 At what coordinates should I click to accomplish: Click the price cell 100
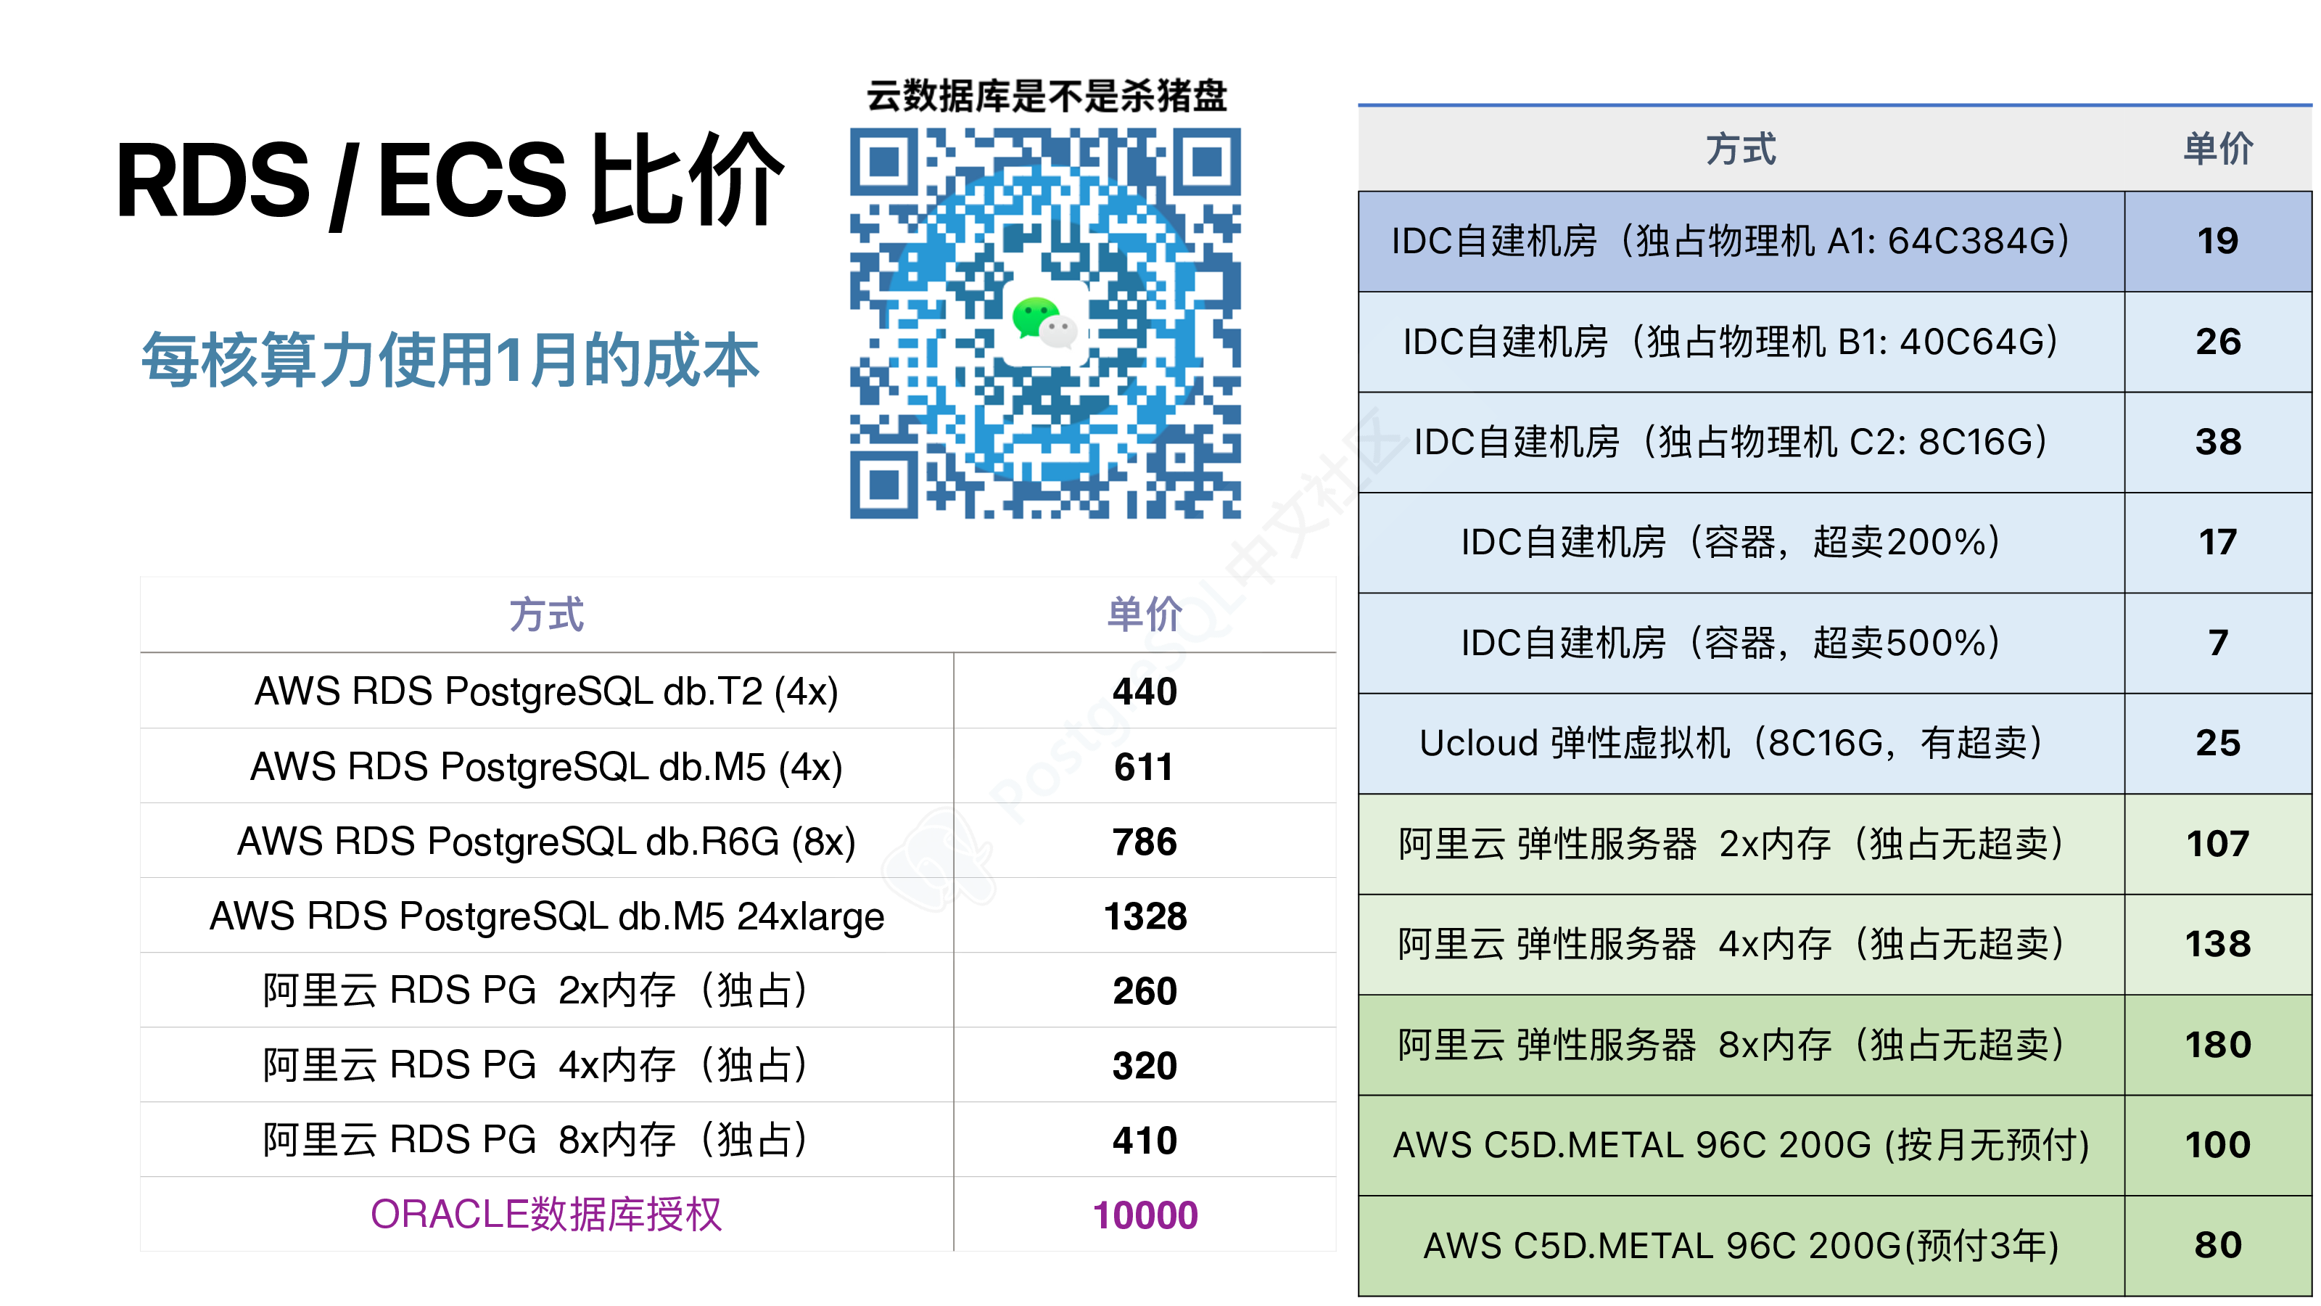click(2217, 1146)
